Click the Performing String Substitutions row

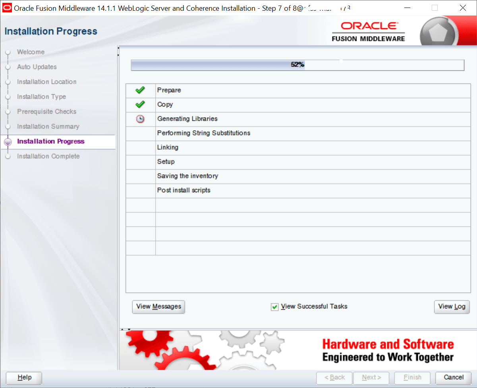[x=204, y=133]
